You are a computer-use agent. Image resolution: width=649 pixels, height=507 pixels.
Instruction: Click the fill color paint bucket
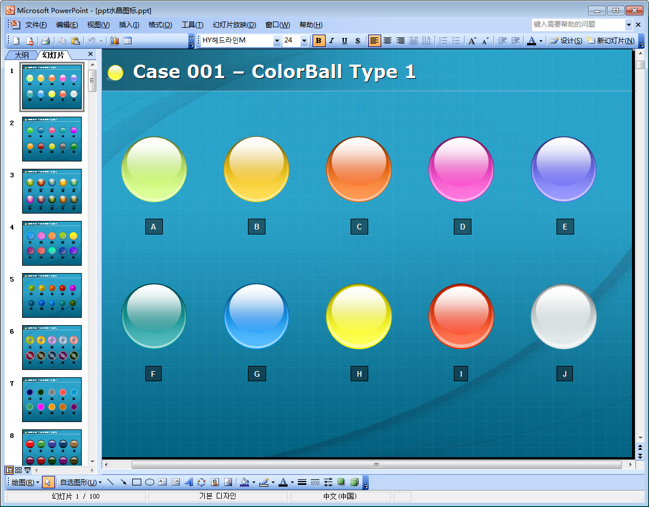[x=245, y=482]
